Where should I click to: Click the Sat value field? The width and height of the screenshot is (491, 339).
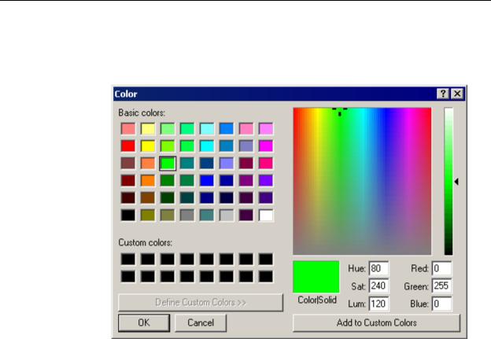point(378,286)
